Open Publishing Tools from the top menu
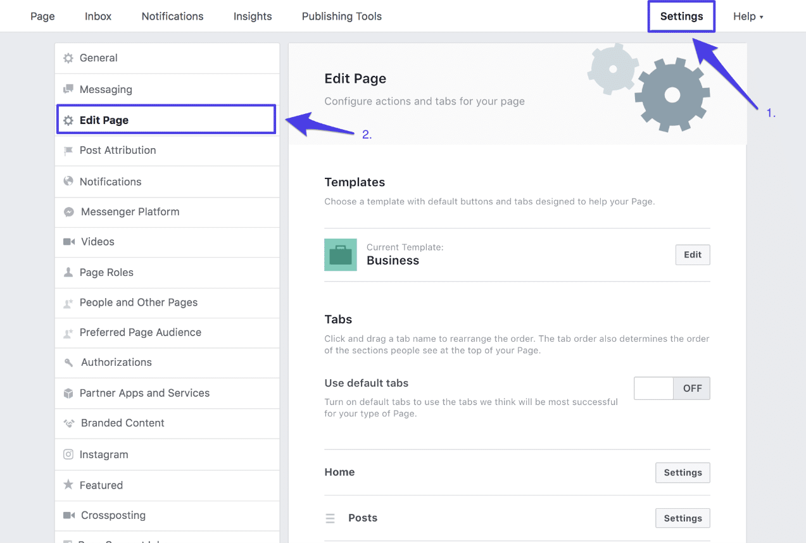The height and width of the screenshot is (543, 806). [341, 16]
